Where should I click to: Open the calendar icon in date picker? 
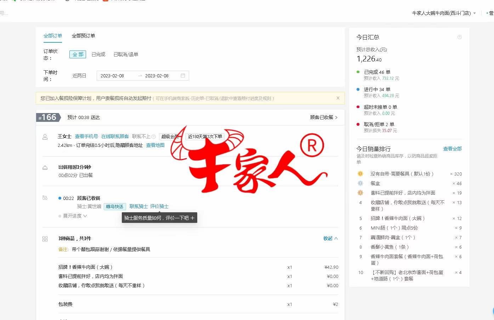tap(183, 76)
